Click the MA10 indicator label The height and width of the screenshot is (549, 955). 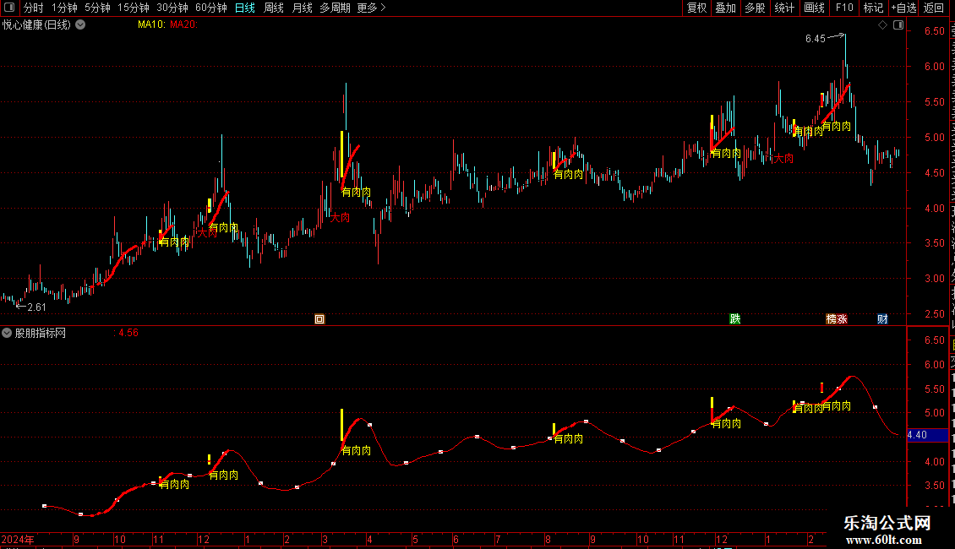pos(151,24)
